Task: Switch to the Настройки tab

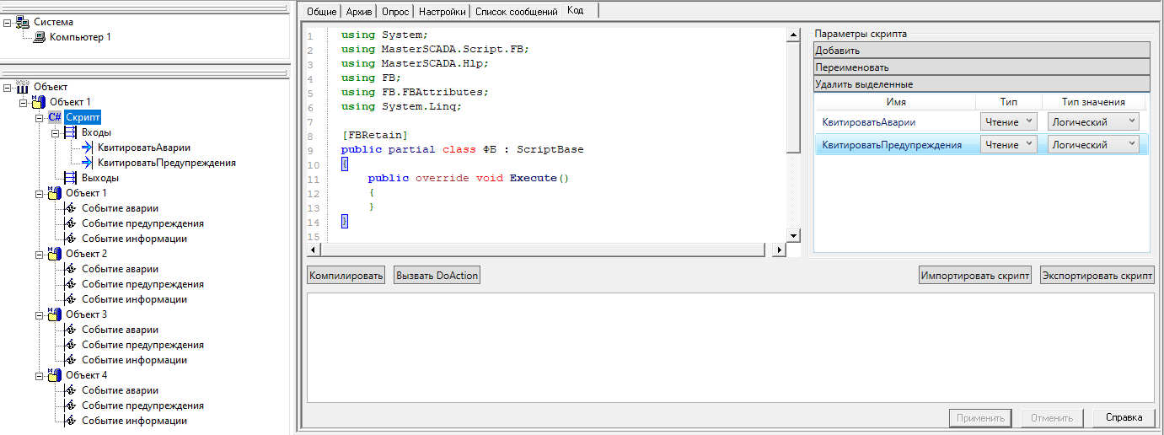Action: coord(442,12)
